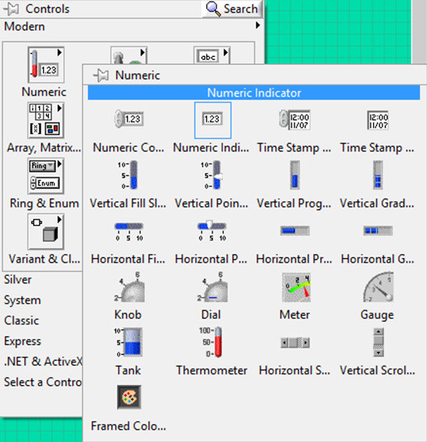427x442 pixels.
Task: Open the Ring & Enum subpalette
Action: (46, 176)
